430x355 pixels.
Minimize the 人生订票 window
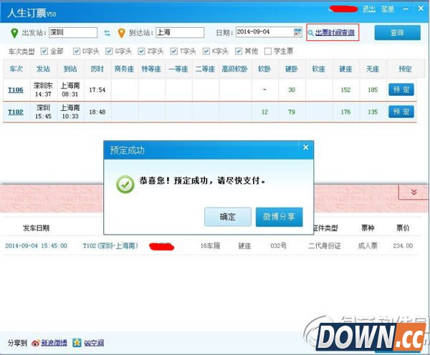click(406, 9)
